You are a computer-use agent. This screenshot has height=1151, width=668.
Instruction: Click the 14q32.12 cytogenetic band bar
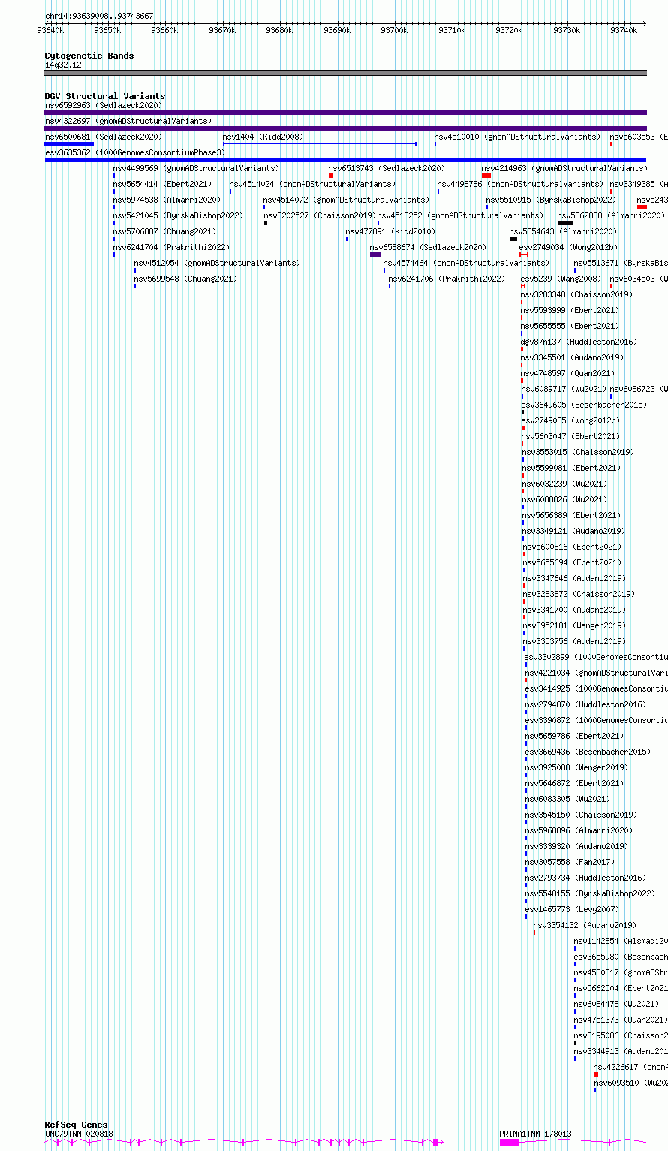[x=345, y=73]
